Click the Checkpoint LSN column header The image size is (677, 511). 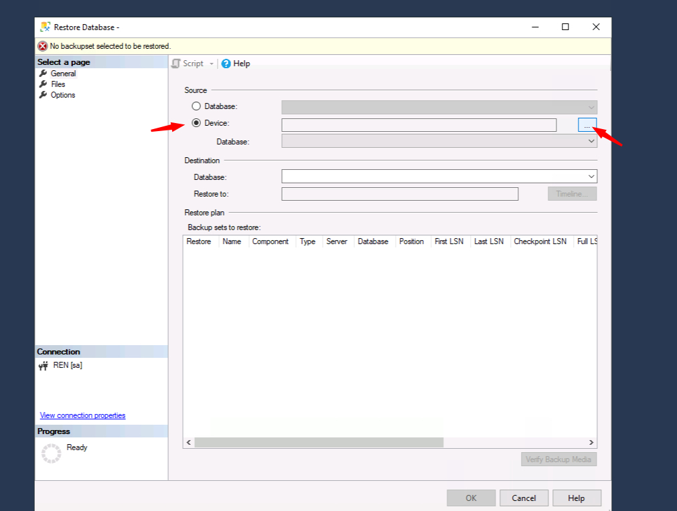(x=540, y=241)
